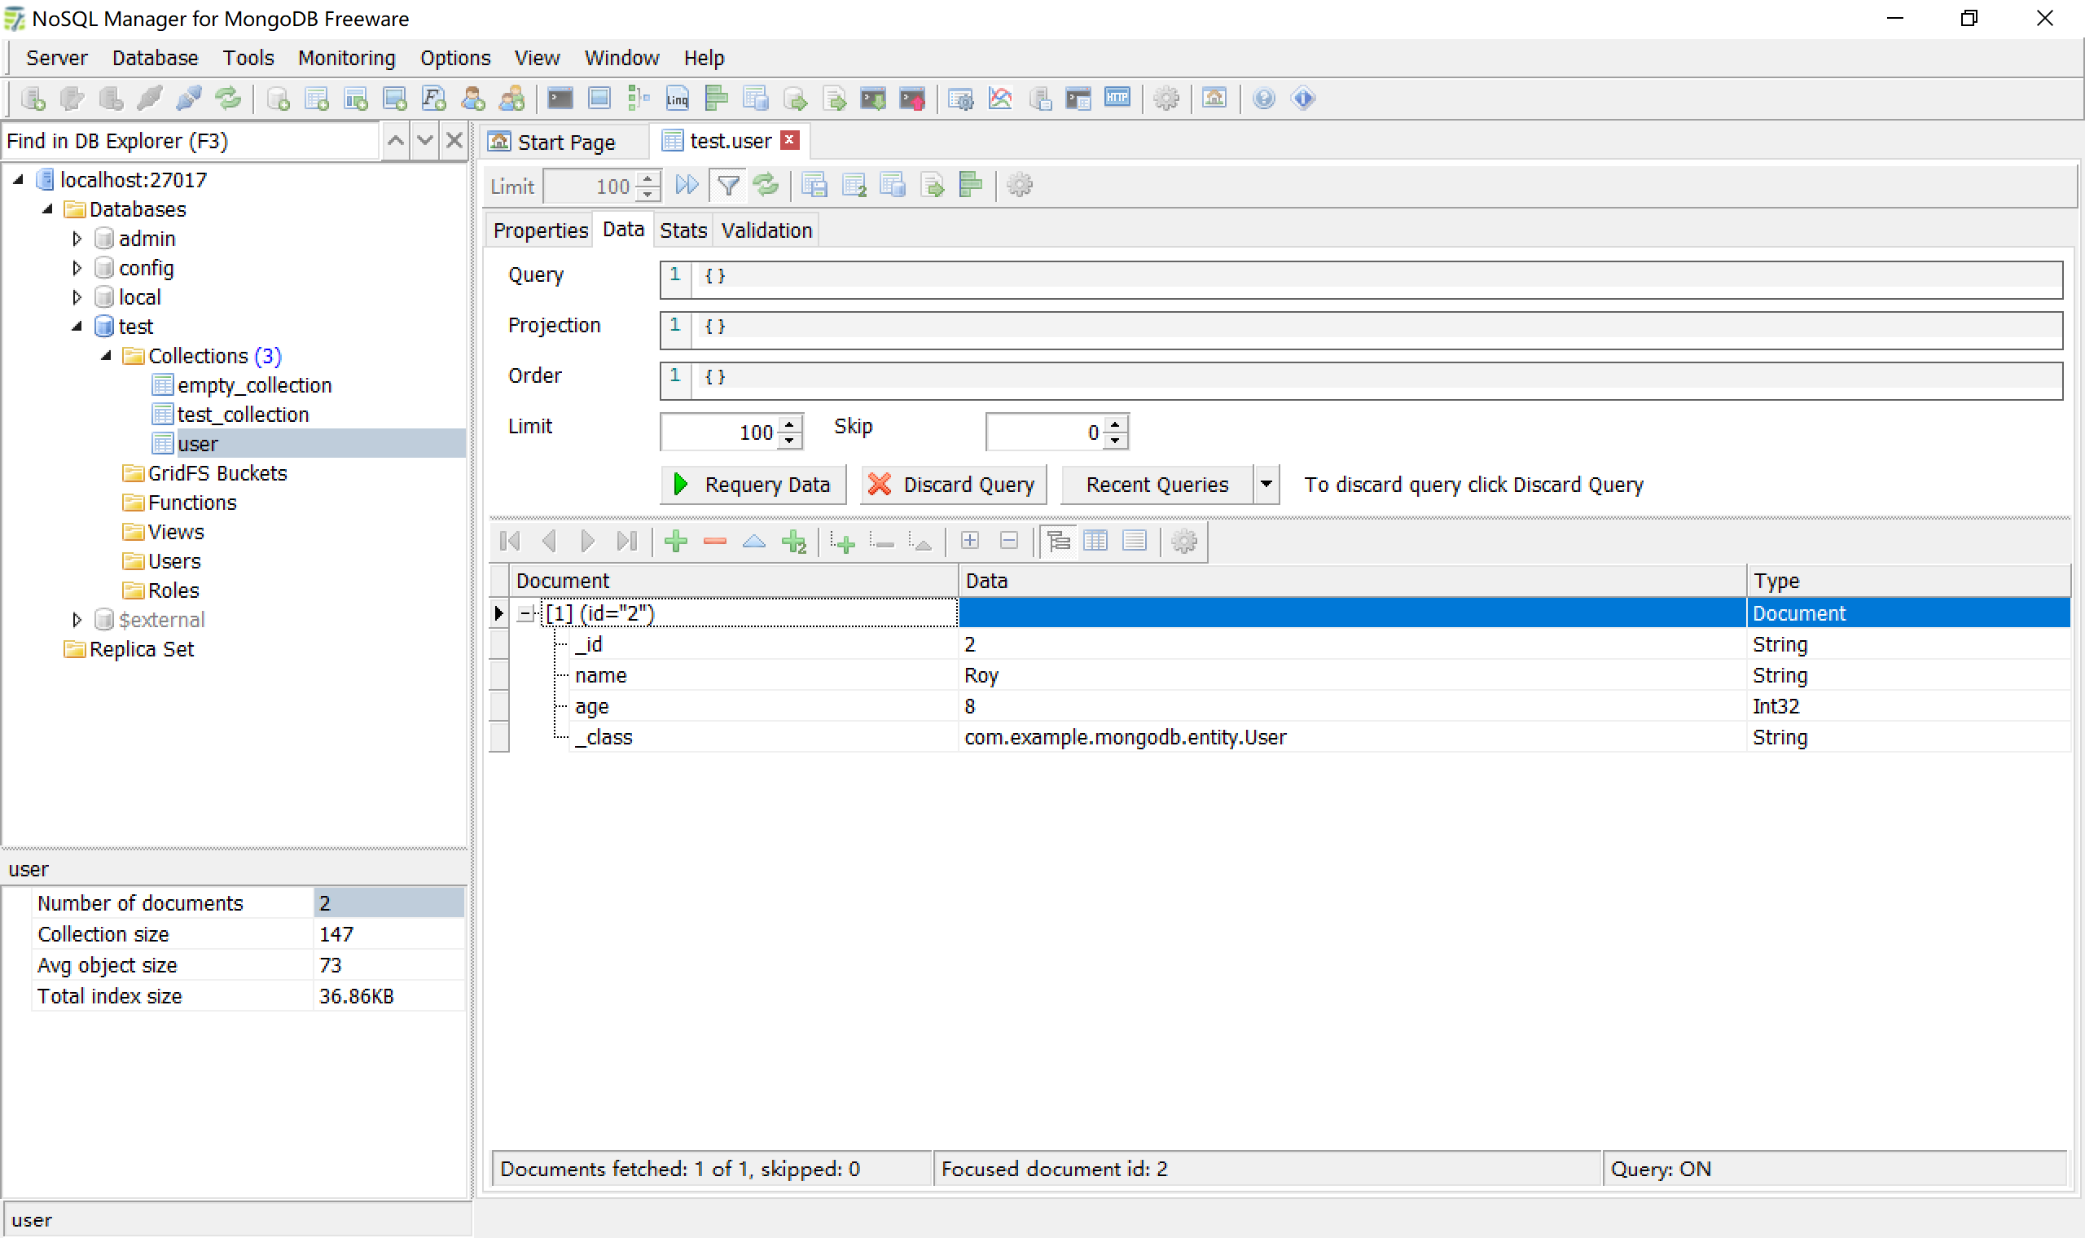
Task: Click the LINQ query tool icon
Action: [x=676, y=99]
